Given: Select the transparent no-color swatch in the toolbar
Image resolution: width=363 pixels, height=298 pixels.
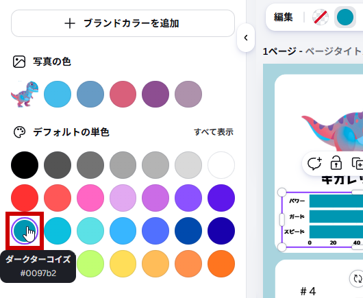Looking at the screenshot, I should pyautogui.click(x=321, y=17).
